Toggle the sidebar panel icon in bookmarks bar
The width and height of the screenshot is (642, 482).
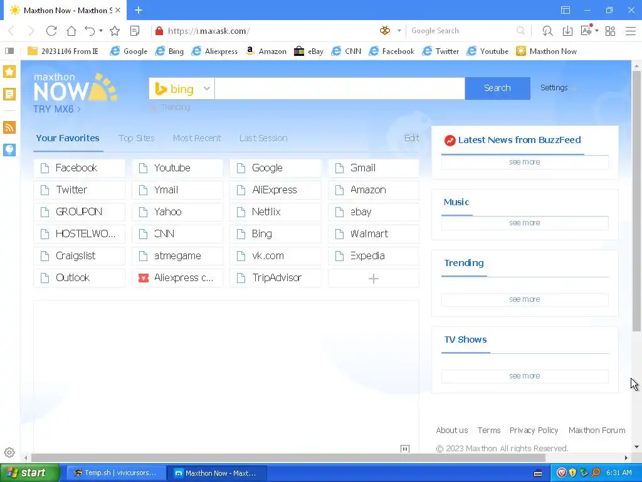point(9,51)
